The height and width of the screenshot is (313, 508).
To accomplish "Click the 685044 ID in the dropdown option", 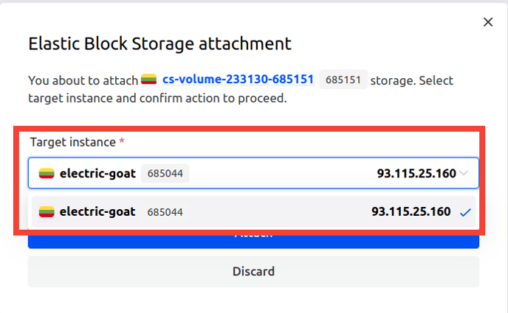I will click(x=165, y=212).
